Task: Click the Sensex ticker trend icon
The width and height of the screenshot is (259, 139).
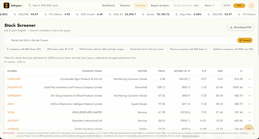Action: click(x=143, y=14)
